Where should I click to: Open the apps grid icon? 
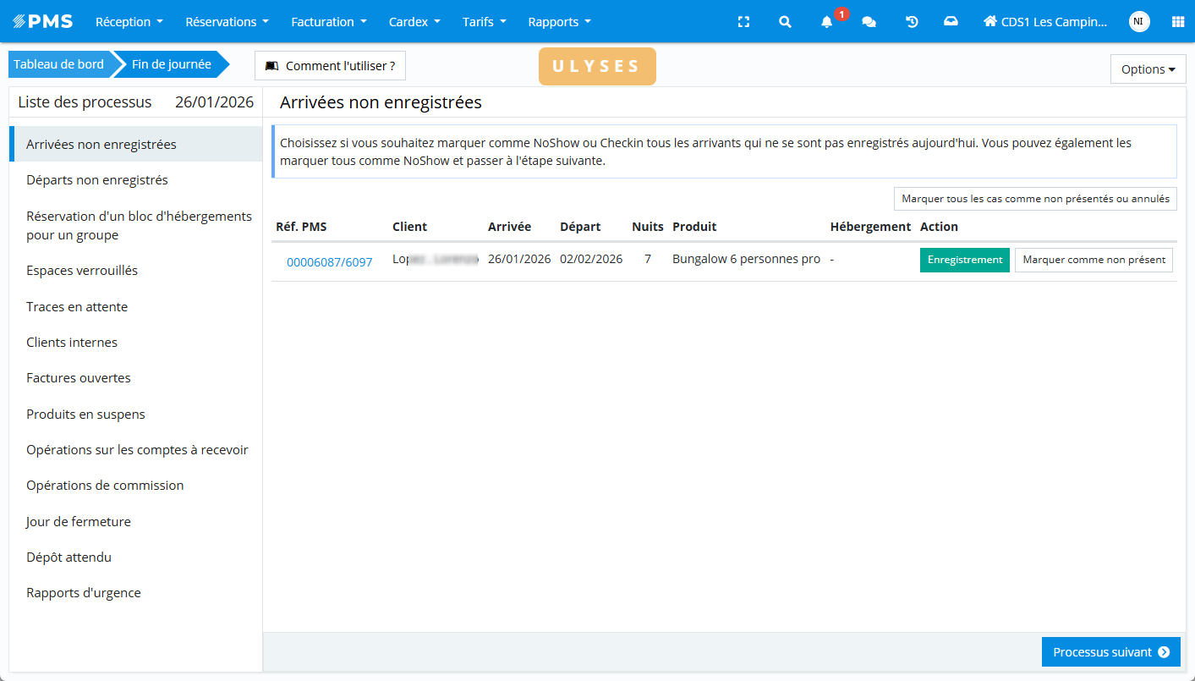[x=1177, y=22]
